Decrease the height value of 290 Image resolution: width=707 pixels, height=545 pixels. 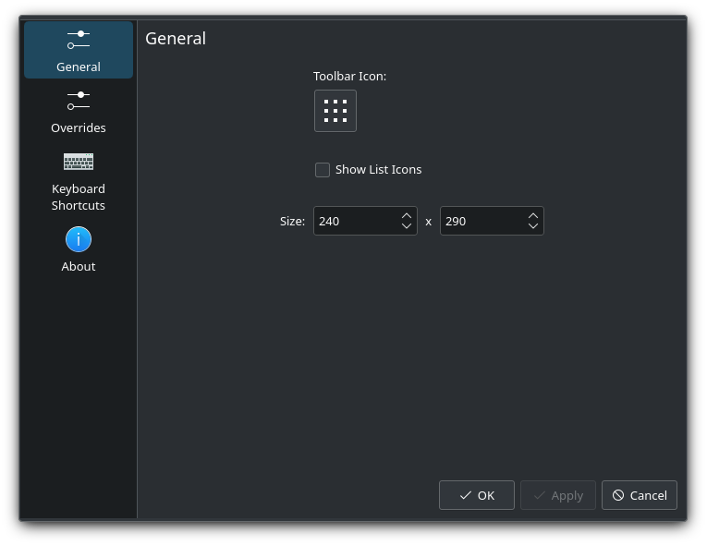(533, 225)
